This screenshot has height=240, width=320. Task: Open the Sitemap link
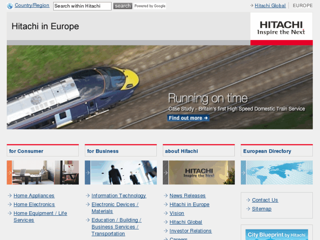[261, 209]
